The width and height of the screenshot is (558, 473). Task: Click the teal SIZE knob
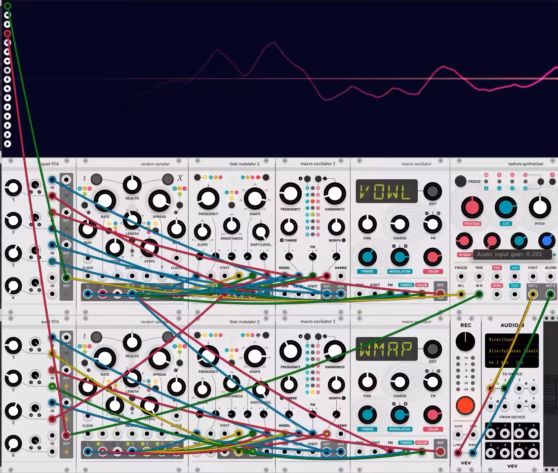coord(506,207)
